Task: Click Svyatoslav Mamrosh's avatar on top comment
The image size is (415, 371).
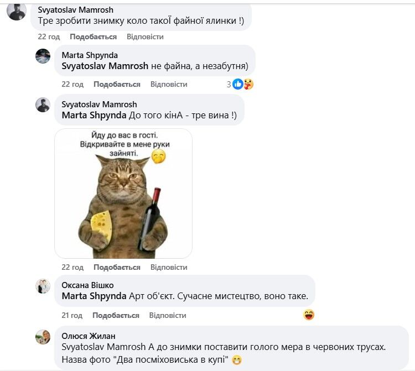Action: pyautogui.click(x=16, y=11)
